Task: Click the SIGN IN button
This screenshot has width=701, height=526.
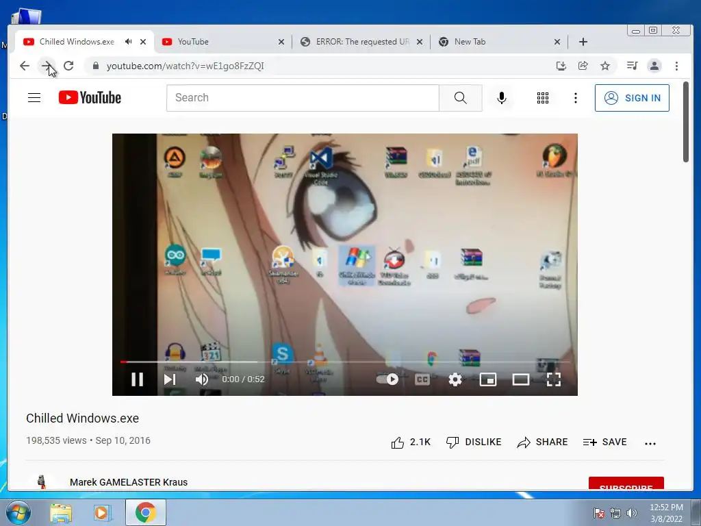Action: click(632, 97)
